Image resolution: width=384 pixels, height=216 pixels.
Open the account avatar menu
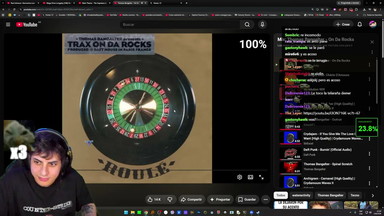click(373, 25)
